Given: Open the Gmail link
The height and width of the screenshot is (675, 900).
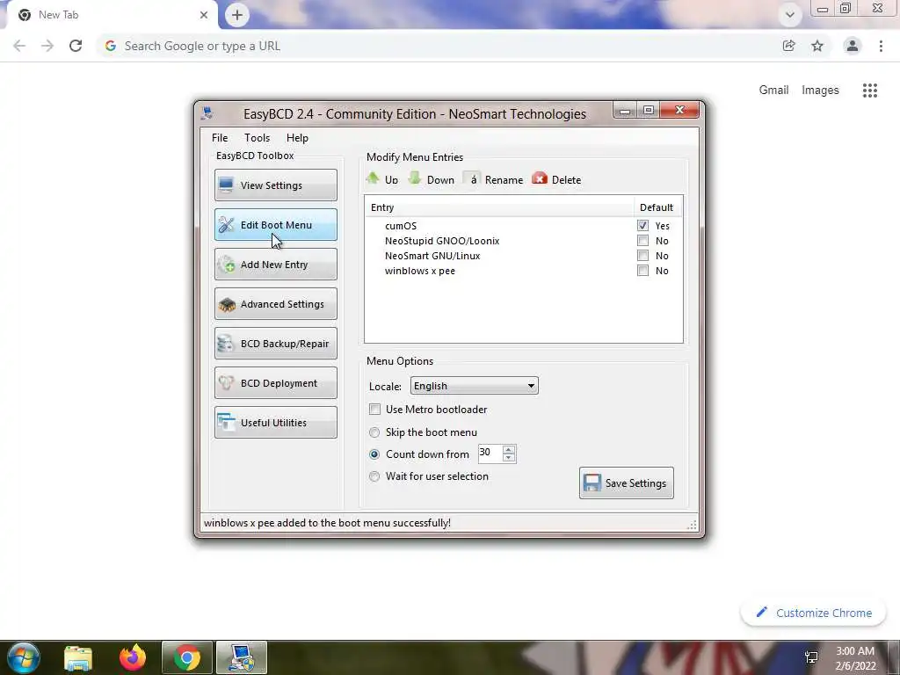Looking at the screenshot, I should (x=773, y=91).
